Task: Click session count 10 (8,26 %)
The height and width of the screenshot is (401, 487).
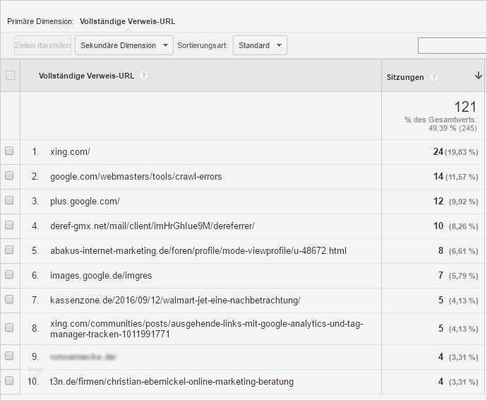Action: (455, 226)
